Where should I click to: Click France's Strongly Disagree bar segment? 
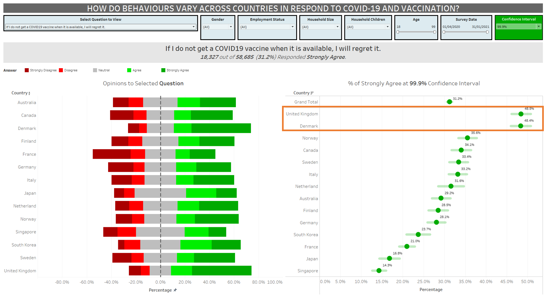tap(111, 154)
